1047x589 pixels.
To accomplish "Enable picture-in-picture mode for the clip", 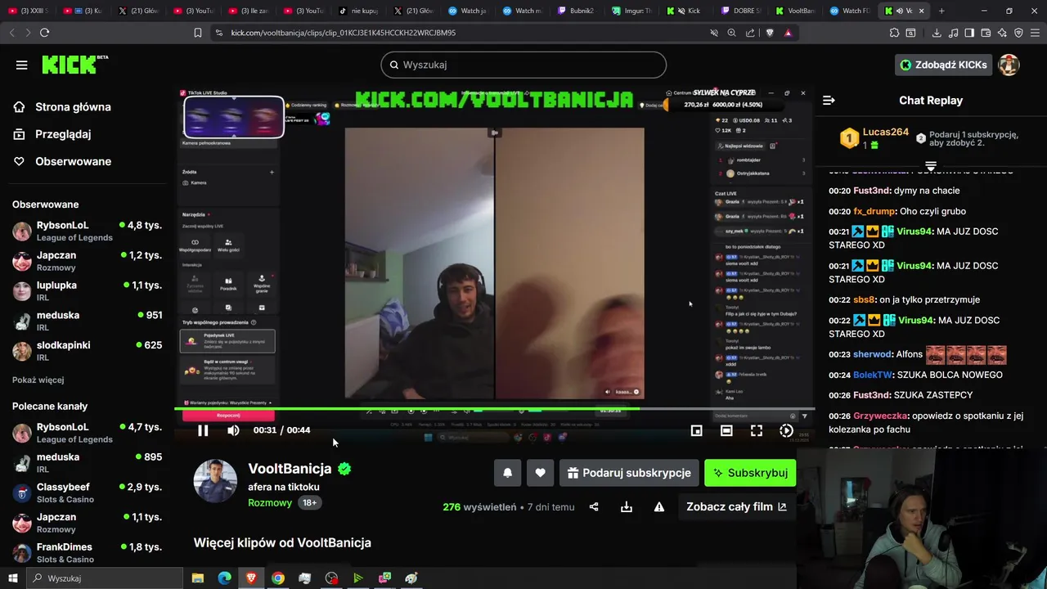I will [696, 430].
